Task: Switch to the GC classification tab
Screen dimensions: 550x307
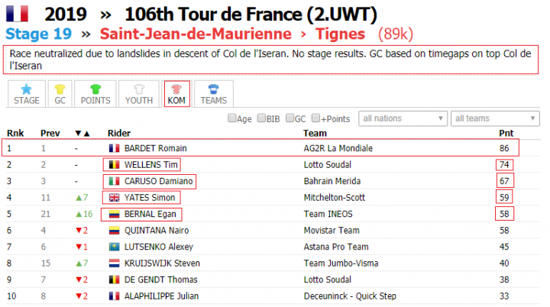Action: [60, 94]
